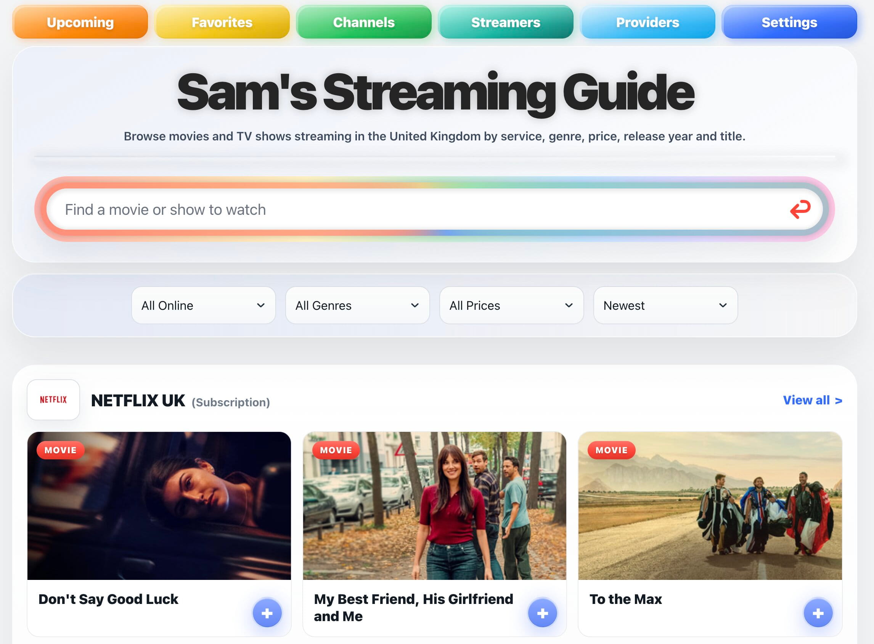Open the Favorites tab
Viewport: 874px width, 644px height.
(222, 22)
